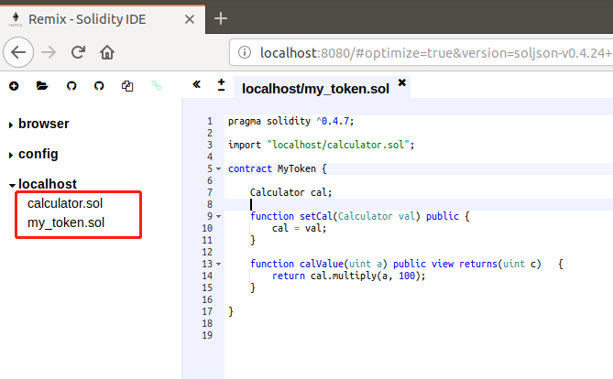The image size is (613, 379).
Task: Click the 'Calculator cal;' declaration
Action: pos(290,192)
